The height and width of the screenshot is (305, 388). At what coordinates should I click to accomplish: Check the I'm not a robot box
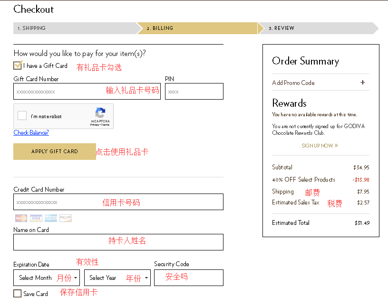pos(22,116)
